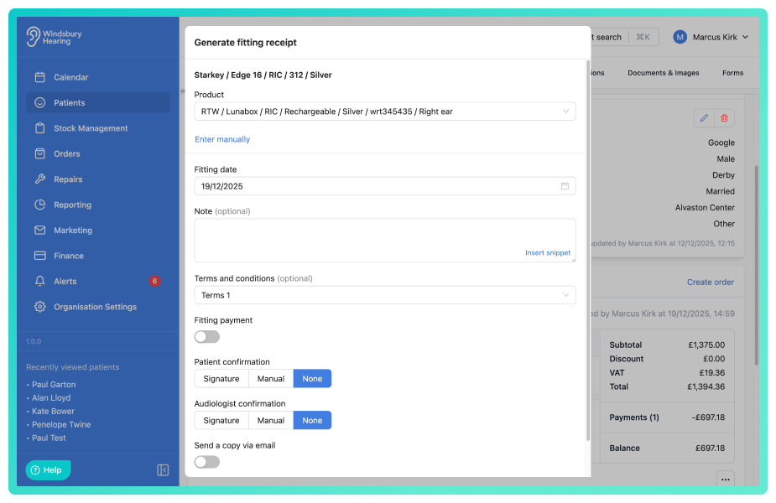Image resolution: width=776 pixels, height=503 pixels.
Task: Open the Product dropdown
Action: coord(384,111)
